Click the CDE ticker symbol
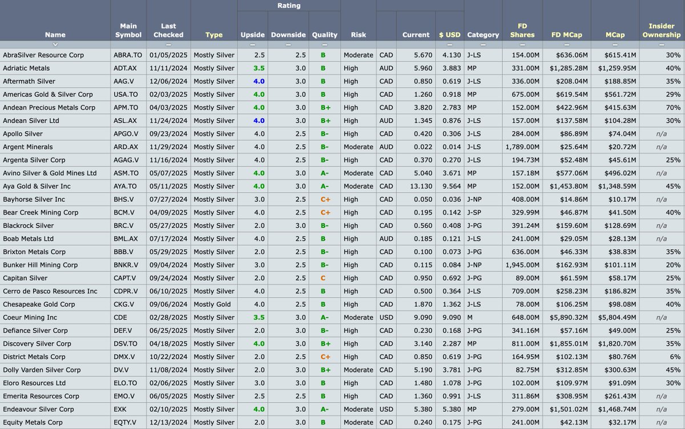 (120, 317)
